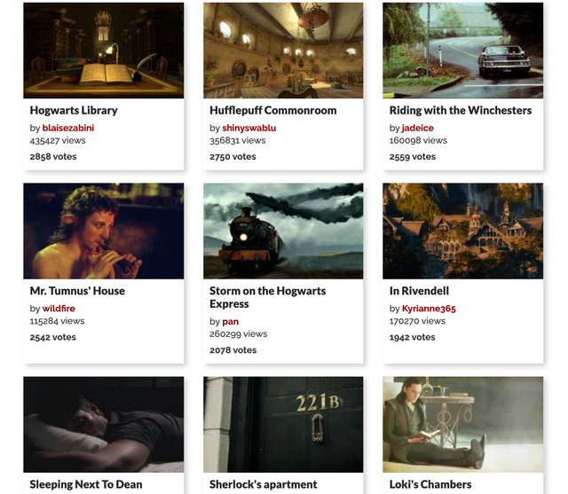Open the 221B door thumbnail image

(283, 425)
